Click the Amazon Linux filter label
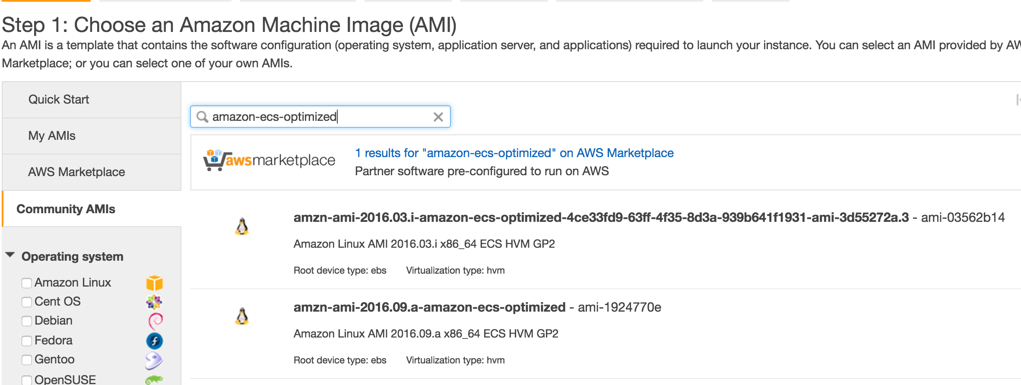The width and height of the screenshot is (1021, 385). [x=73, y=283]
